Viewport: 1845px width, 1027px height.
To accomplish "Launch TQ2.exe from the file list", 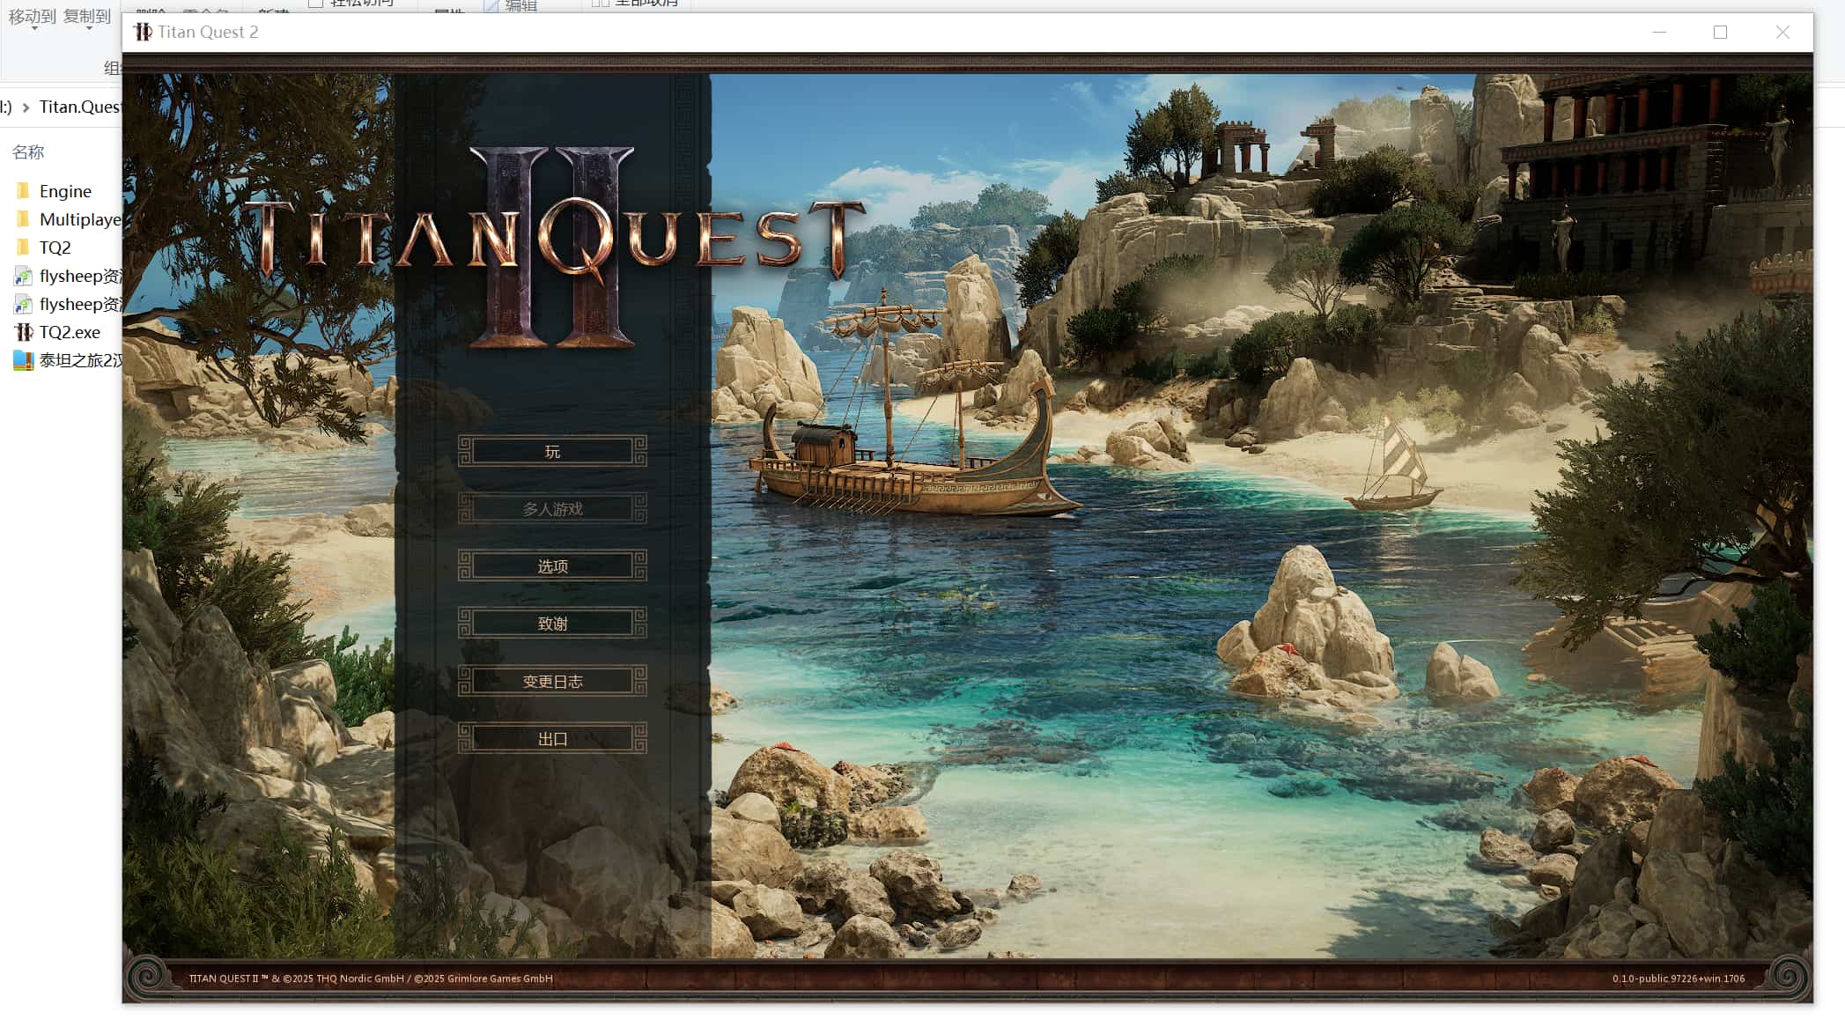I will click(69, 332).
